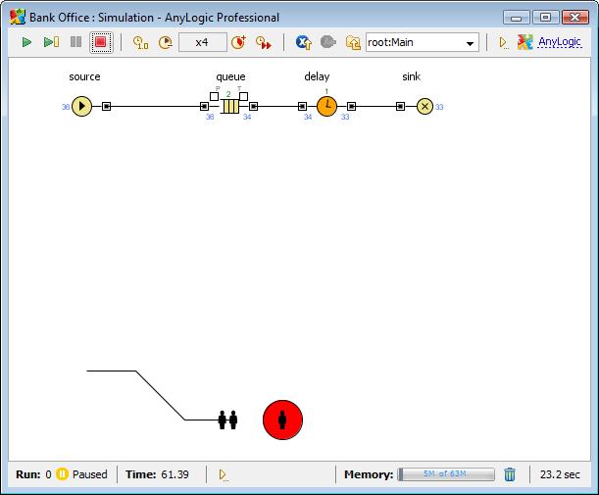Click the queue input port
The image size is (599, 495).
(204, 106)
